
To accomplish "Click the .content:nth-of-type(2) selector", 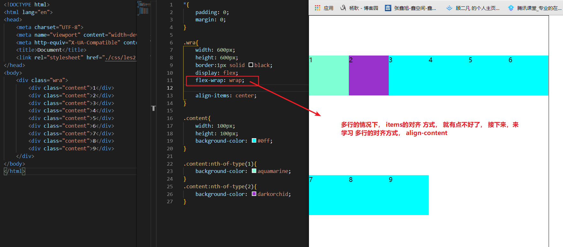I will [220, 187].
